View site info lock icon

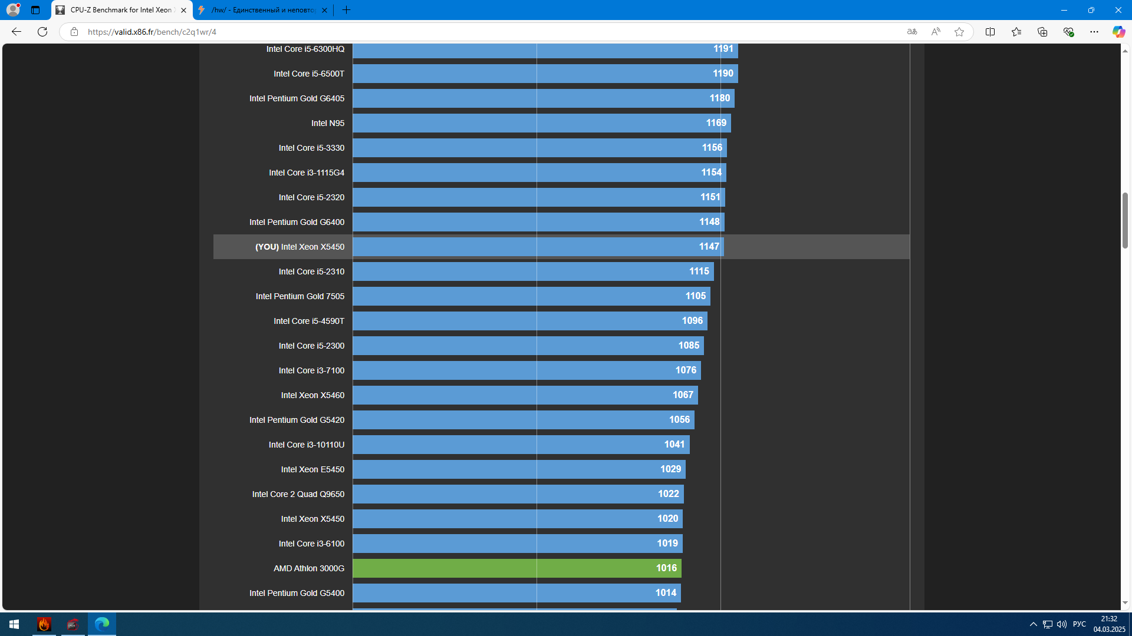[x=74, y=32]
